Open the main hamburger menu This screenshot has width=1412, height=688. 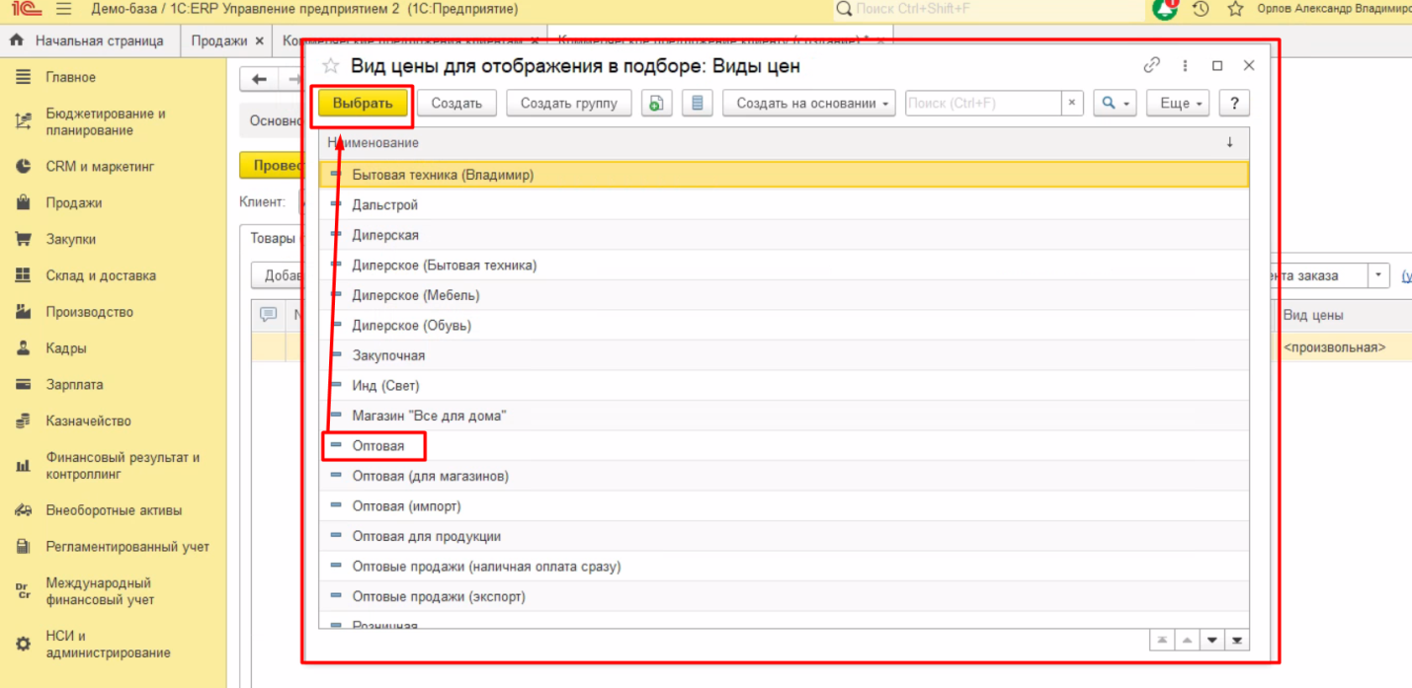[64, 10]
